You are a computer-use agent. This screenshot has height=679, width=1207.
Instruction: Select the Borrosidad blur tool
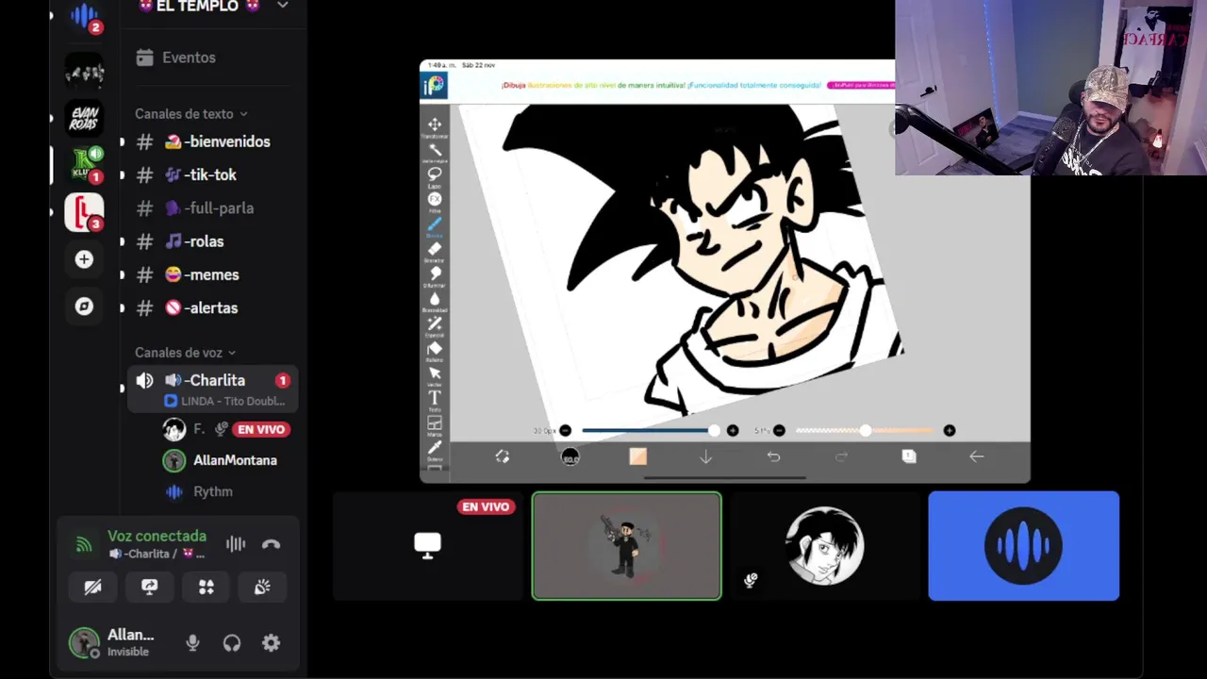[x=435, y=300]
